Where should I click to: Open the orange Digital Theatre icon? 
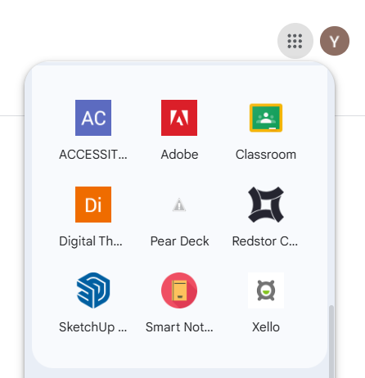93,205
